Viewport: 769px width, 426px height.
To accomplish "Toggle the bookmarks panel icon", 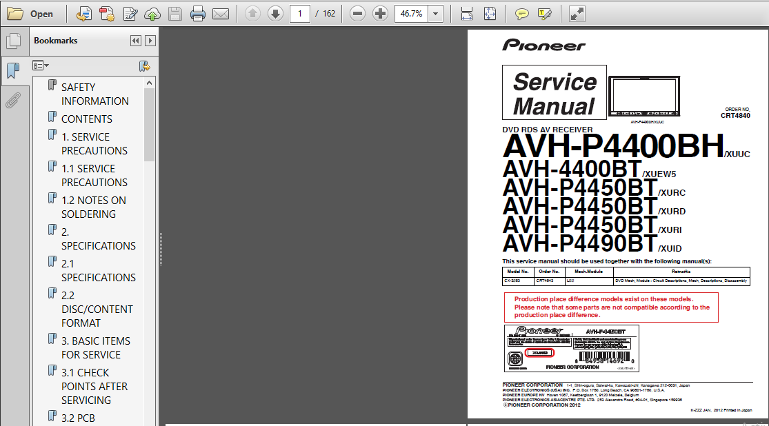I will (x=14, y=71).
